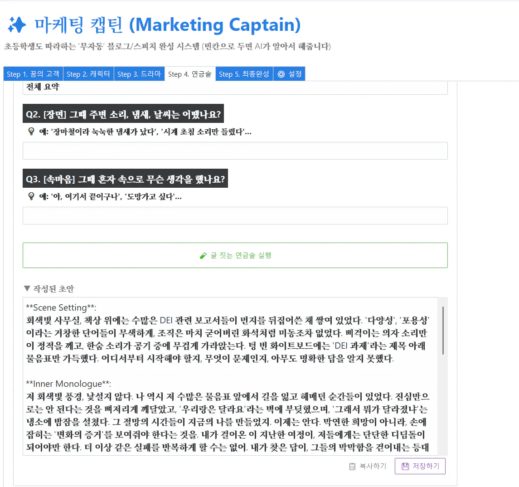519x487 pixels.
Task: Click the answer field below Q2
Action: point(235,151)
